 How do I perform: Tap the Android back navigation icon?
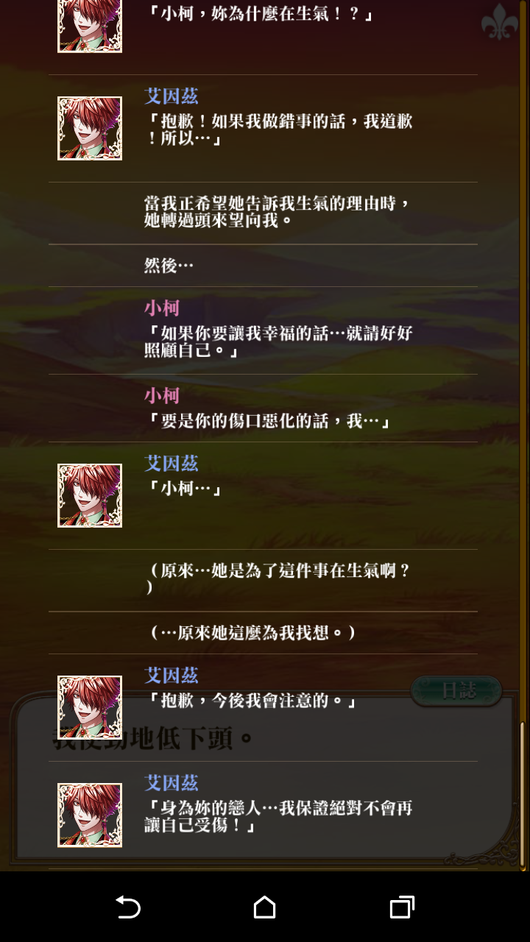[x=128, y=907]
